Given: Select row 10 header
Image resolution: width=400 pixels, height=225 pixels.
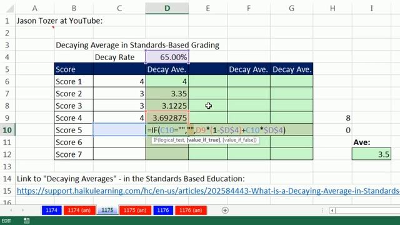Looking at the screenshot, I should pos(7,130).
